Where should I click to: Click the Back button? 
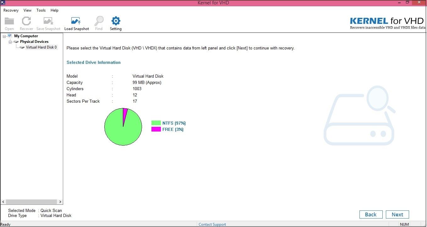click(371, 214)
